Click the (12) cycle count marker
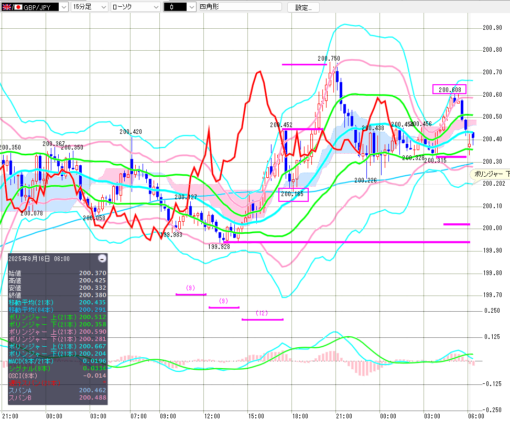This screenshot has width=510, height=421. [x=262, y=313]
